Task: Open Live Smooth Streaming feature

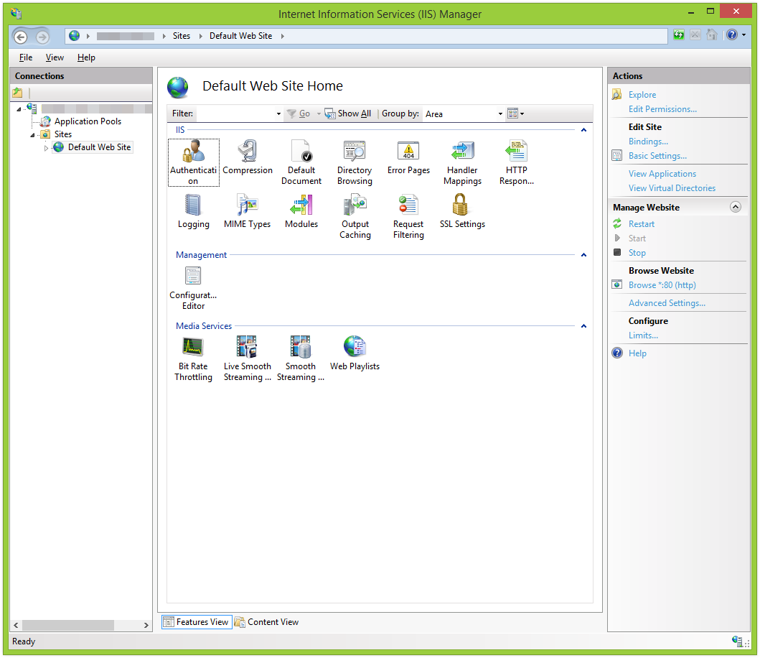Action: pyautogui.click(x=247, y=358)
